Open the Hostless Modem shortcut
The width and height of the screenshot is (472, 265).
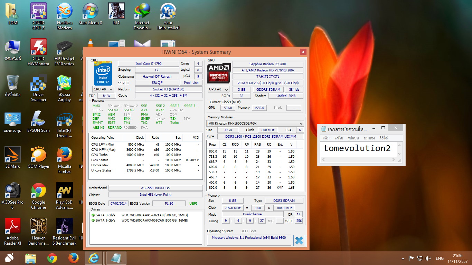point(65,16)
